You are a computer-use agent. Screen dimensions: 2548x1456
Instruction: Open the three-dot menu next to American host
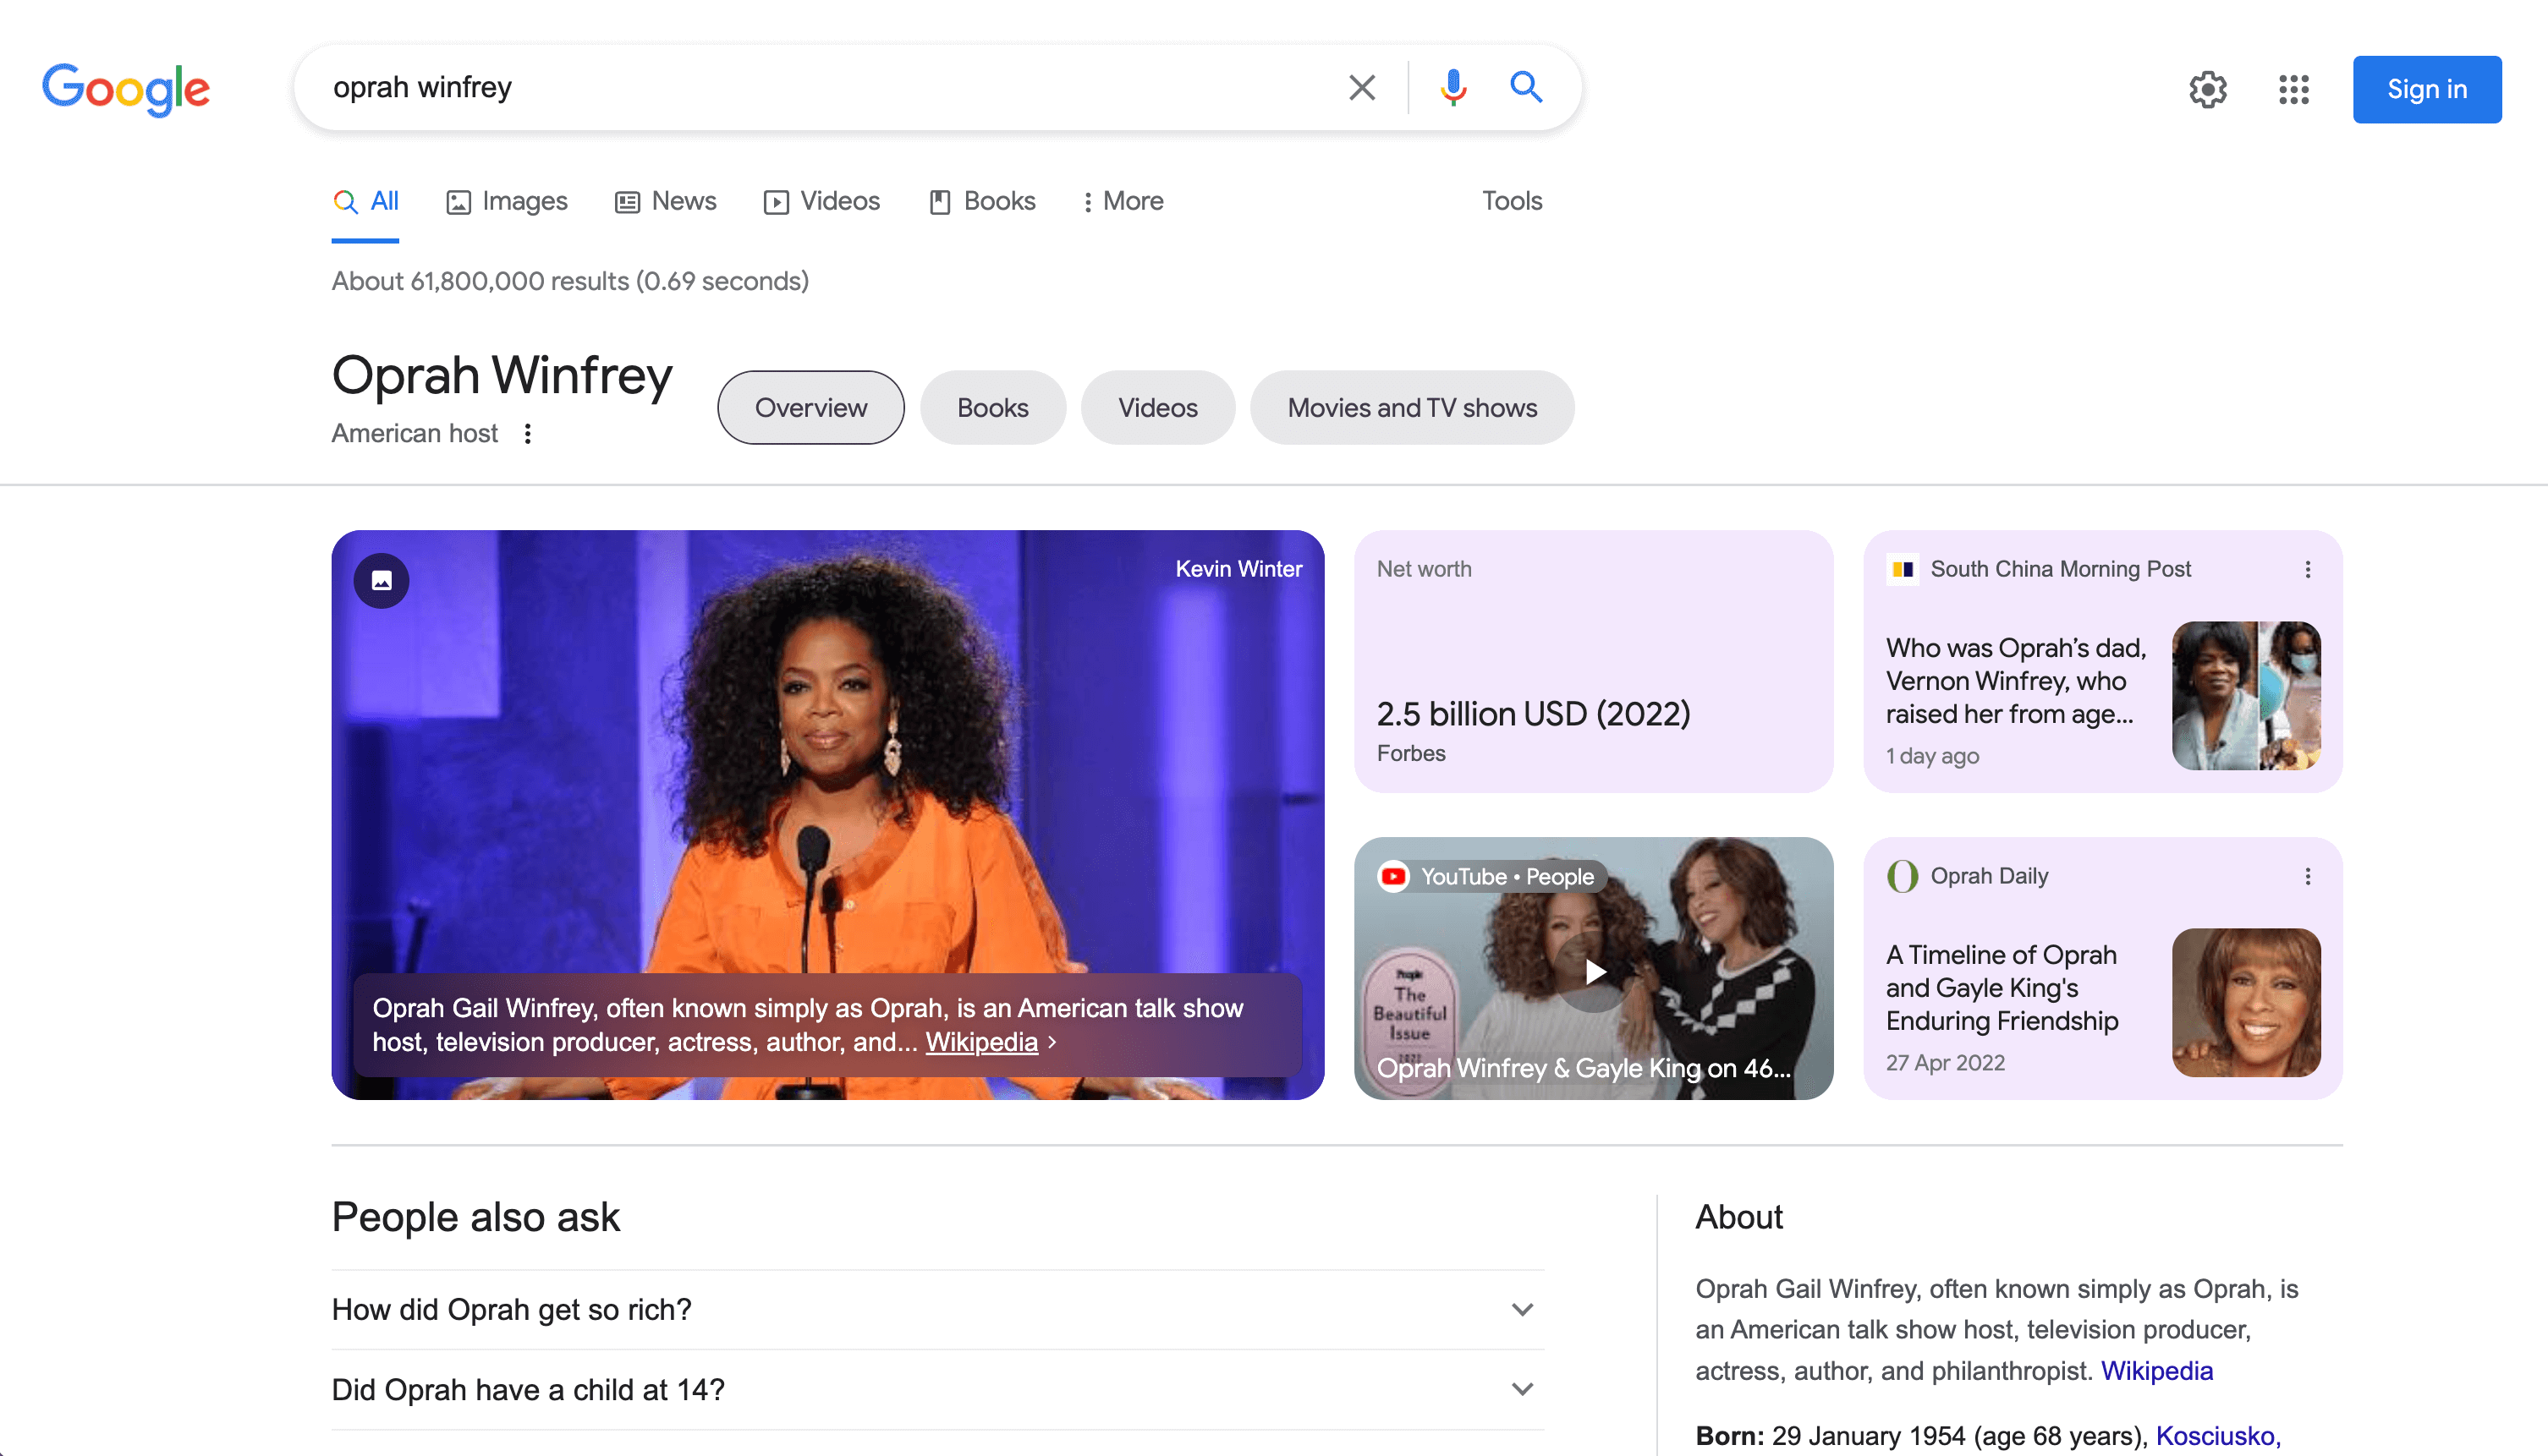(x=527, y=433)
